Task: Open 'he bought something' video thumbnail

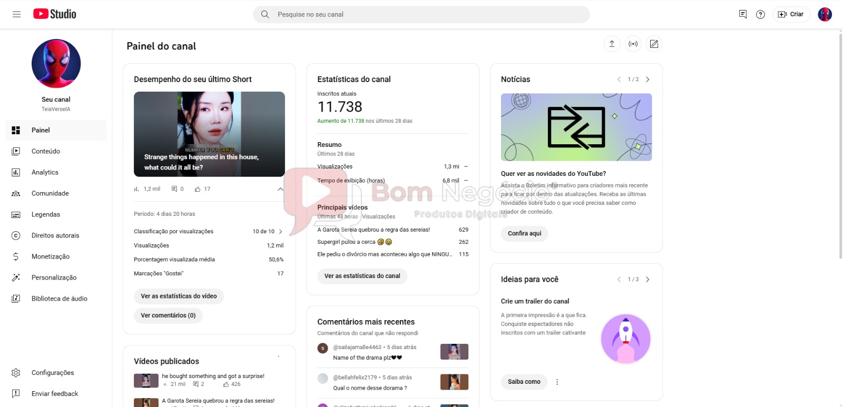Action: coord(146,381)
